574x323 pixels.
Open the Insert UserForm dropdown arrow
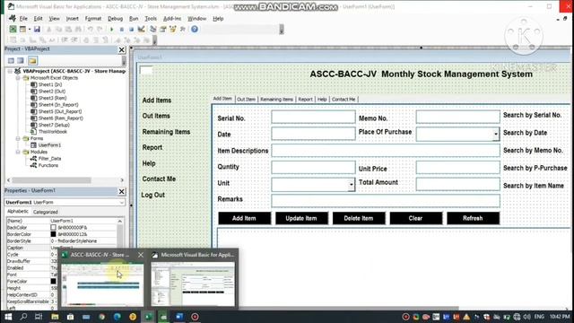(30, 29)
